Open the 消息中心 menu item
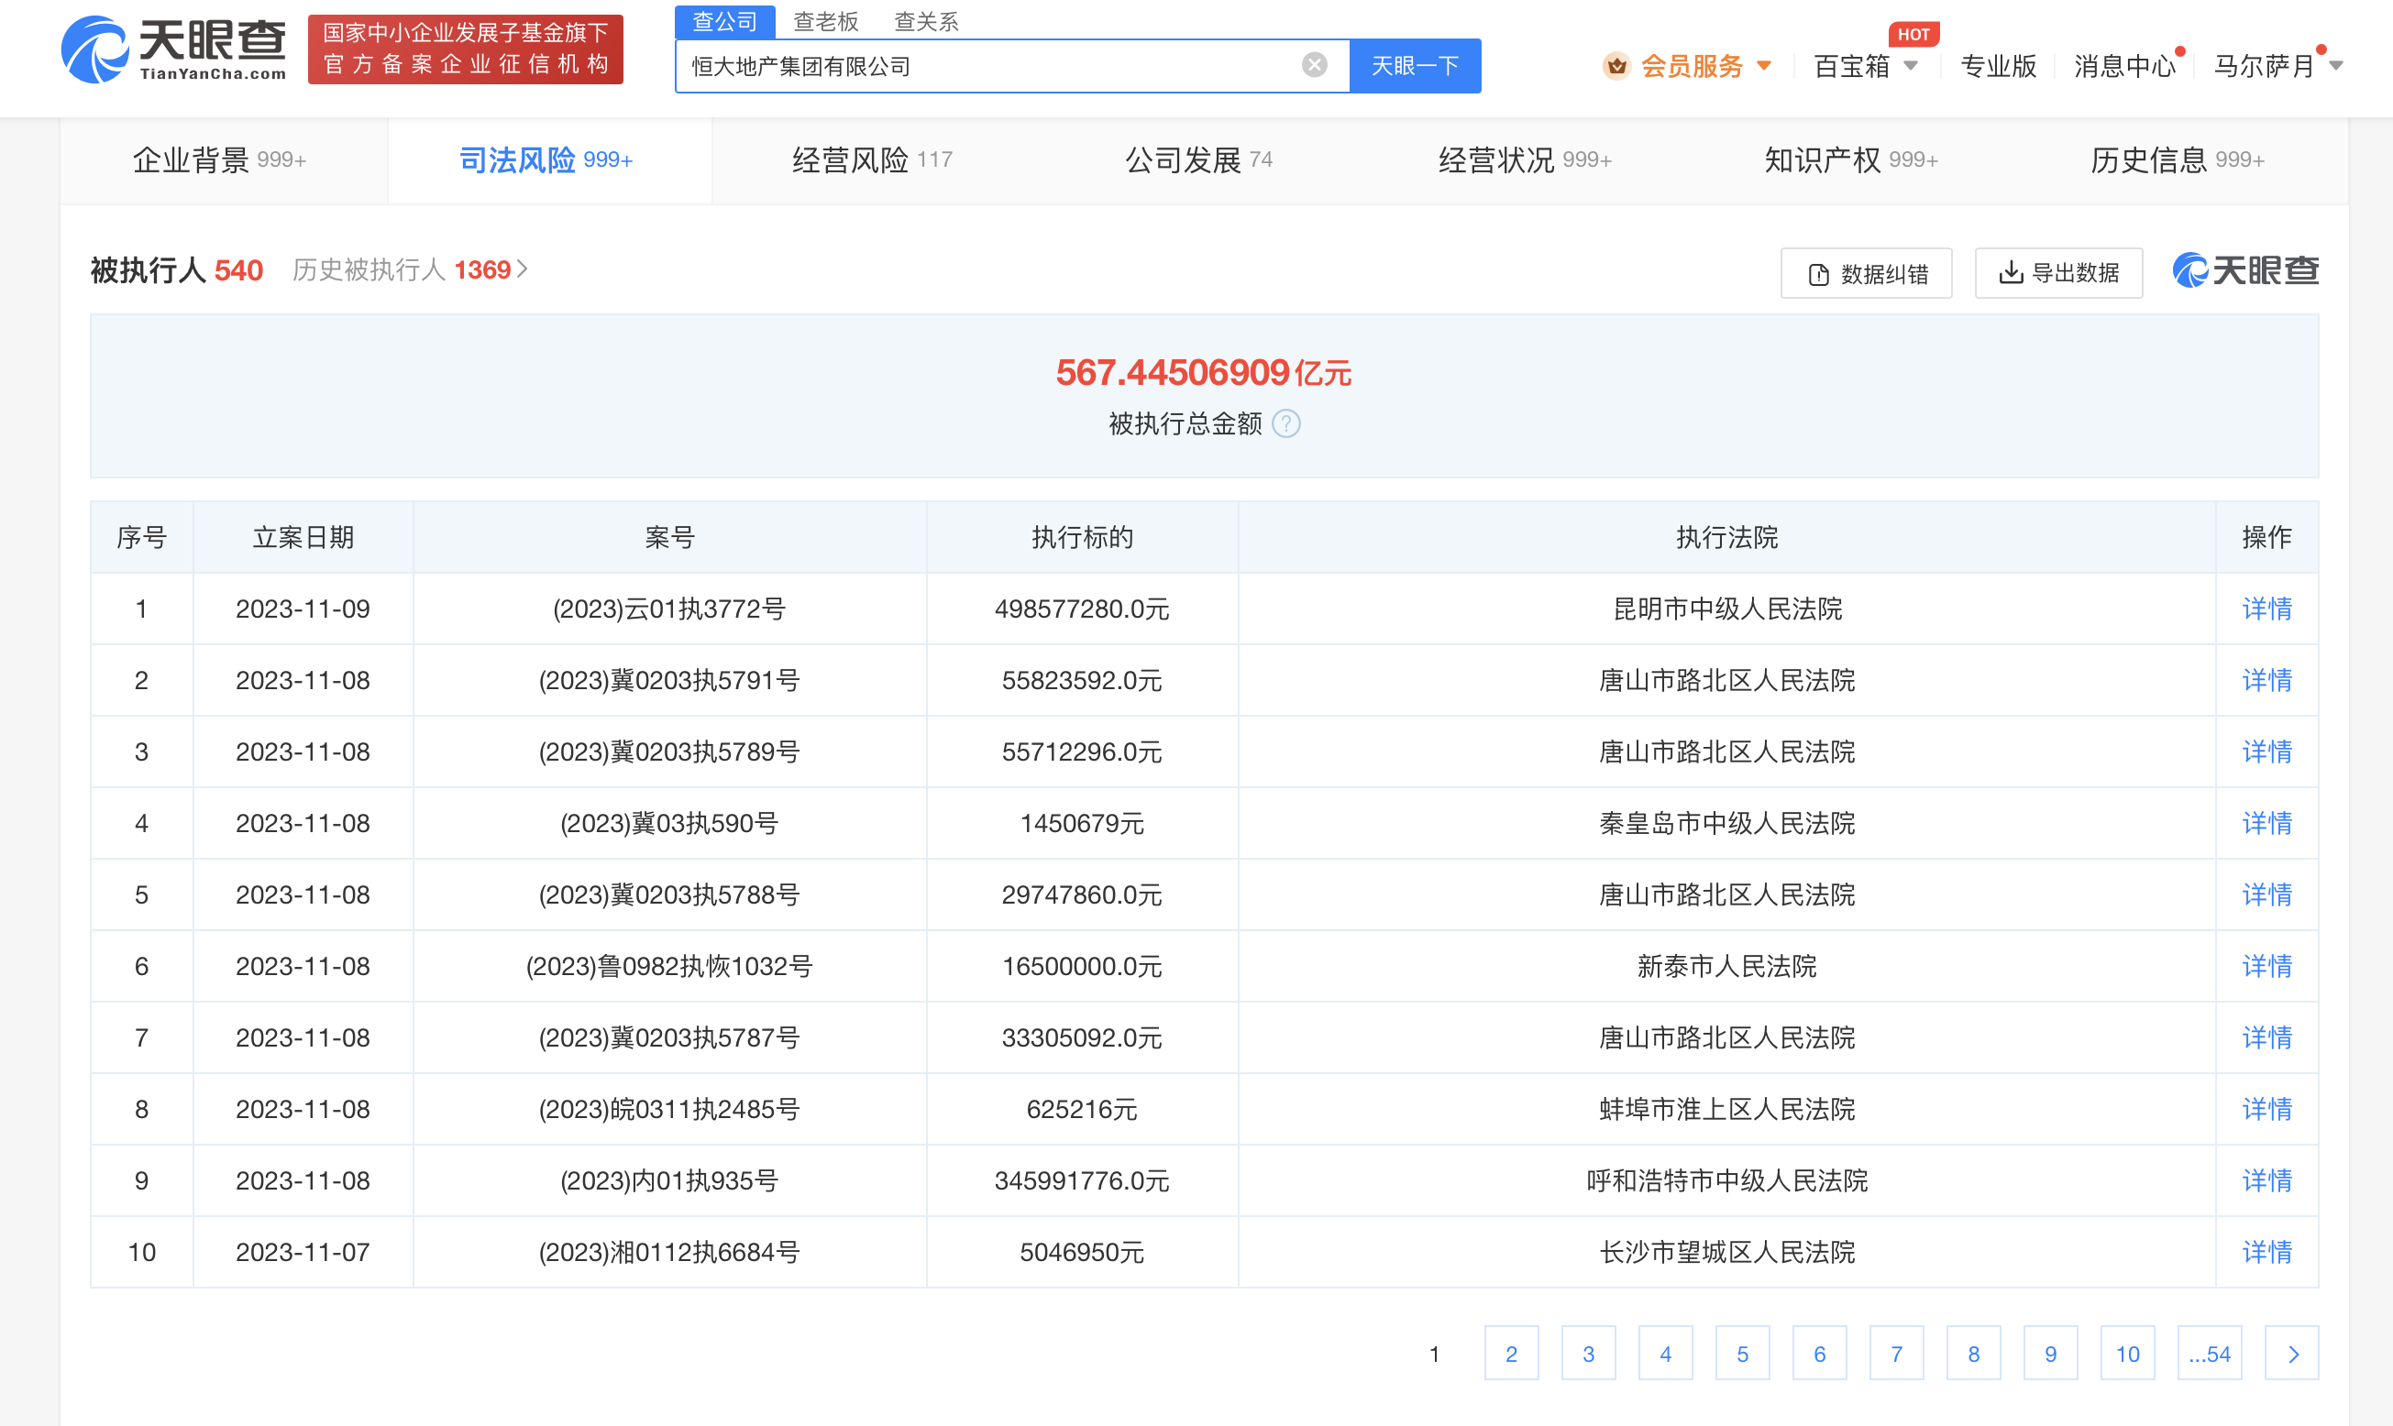 (x=2124, y=65)
